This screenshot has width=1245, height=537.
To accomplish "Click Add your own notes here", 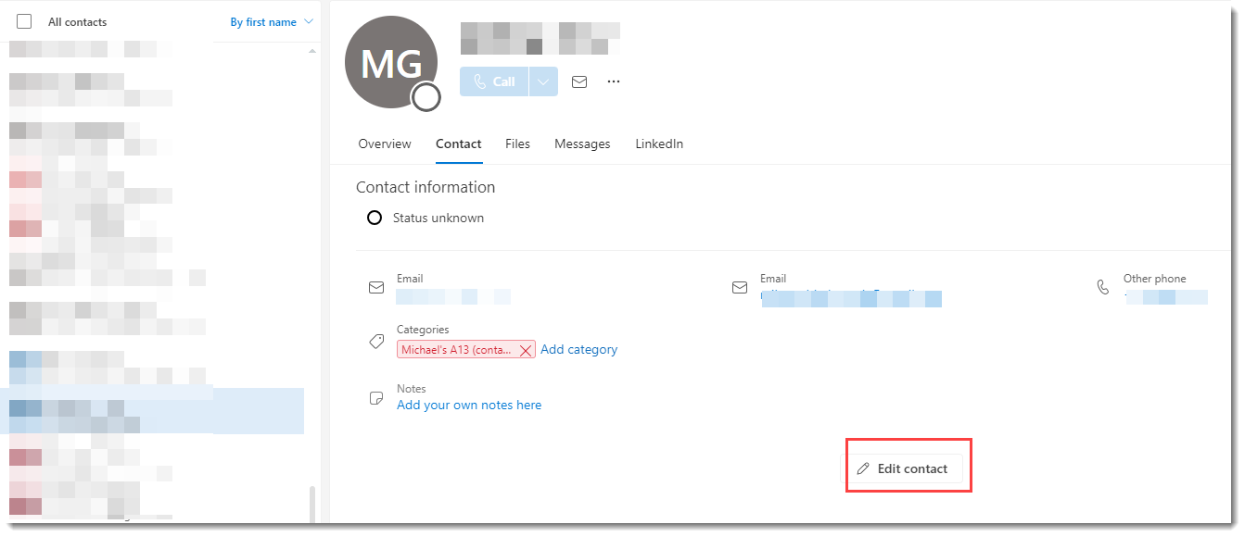I will pyautogui.click(x=469, y=405).
